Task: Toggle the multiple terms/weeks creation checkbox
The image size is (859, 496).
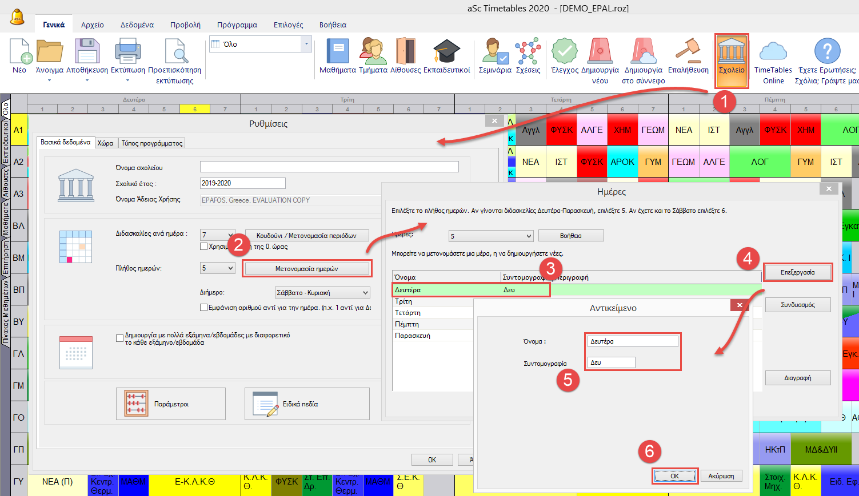Action: click(x=120, y=338)
